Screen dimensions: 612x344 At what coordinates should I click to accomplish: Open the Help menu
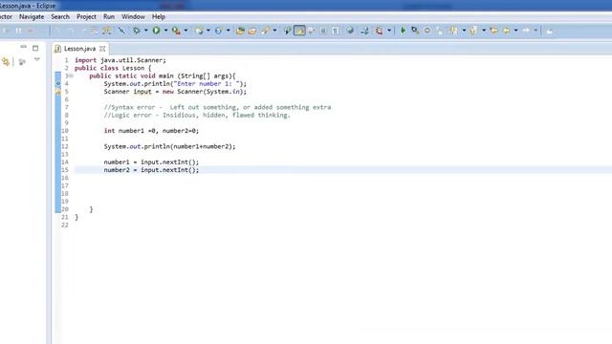[x=159, y=17]
